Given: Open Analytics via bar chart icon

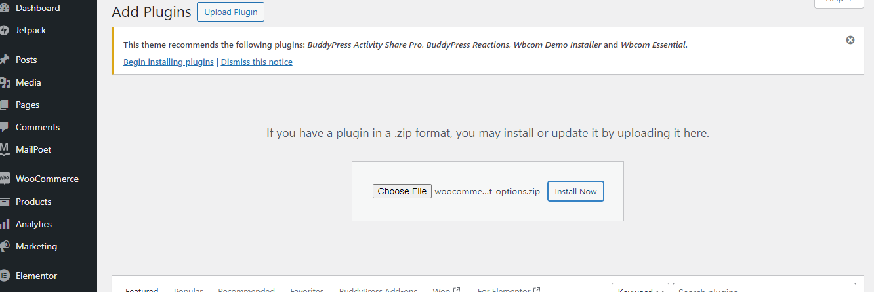Looking at the screenshot, I should click(x=5, y=224).
